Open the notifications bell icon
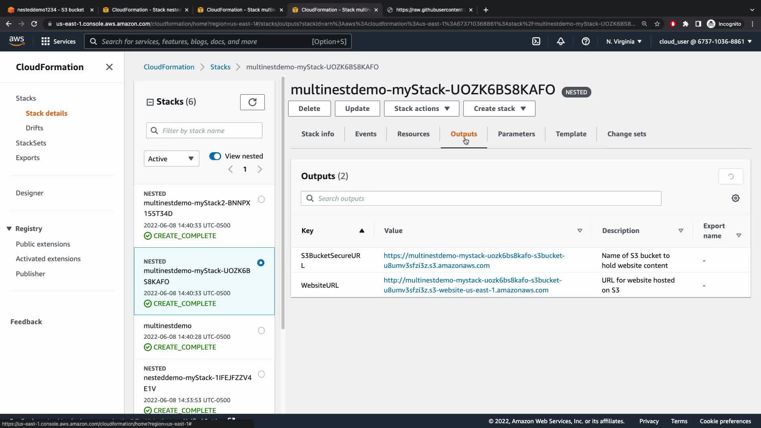The height and width of the screenshot is (428, 761). click(560, 41)
